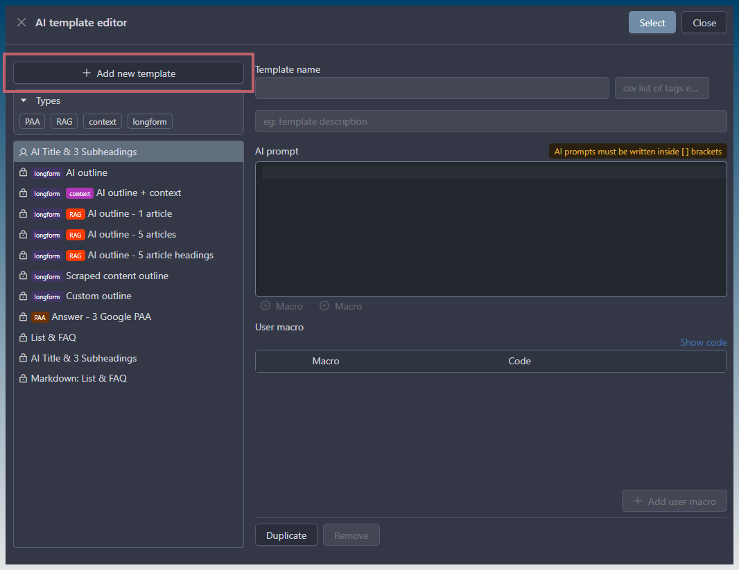This screenshot has width=739, height=570.
Task: Select AI outline + context template
Action: pyautogui.click(x=129, y=193)
